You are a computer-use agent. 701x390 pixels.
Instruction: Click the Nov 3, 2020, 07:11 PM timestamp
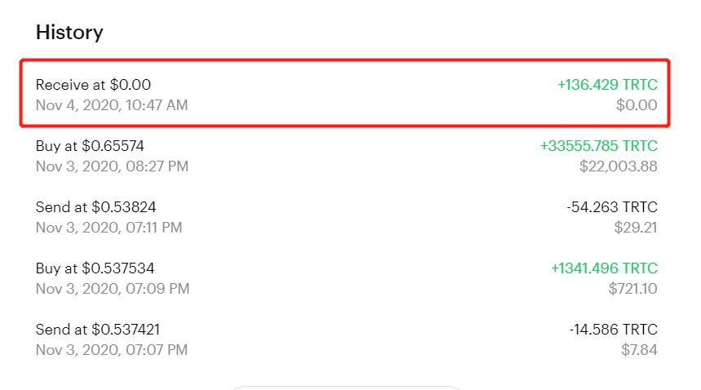click(x=109, y=228)
